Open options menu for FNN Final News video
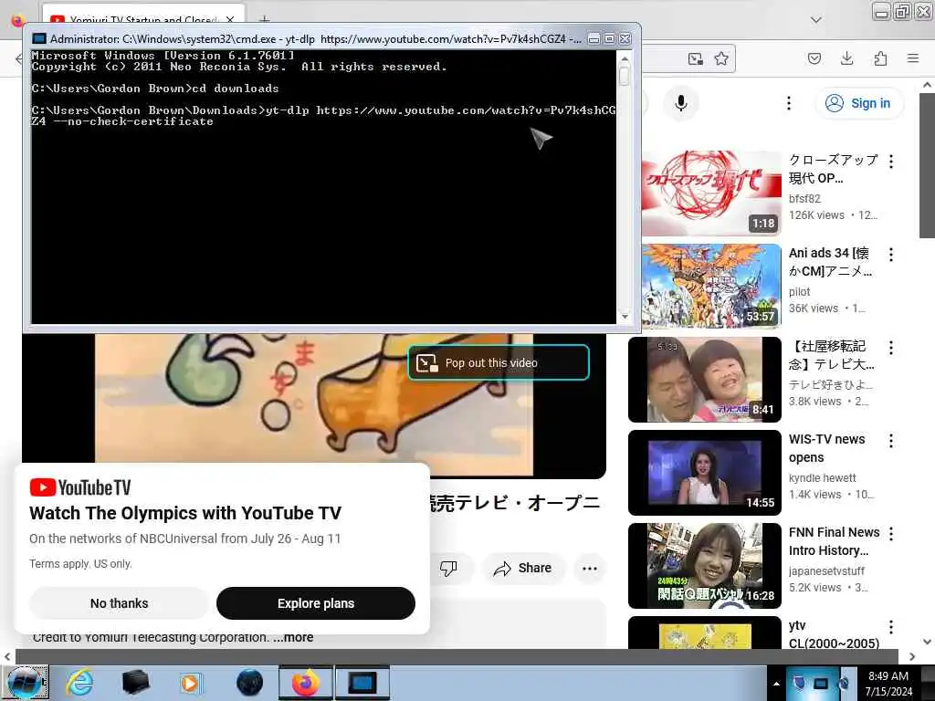 890,533
